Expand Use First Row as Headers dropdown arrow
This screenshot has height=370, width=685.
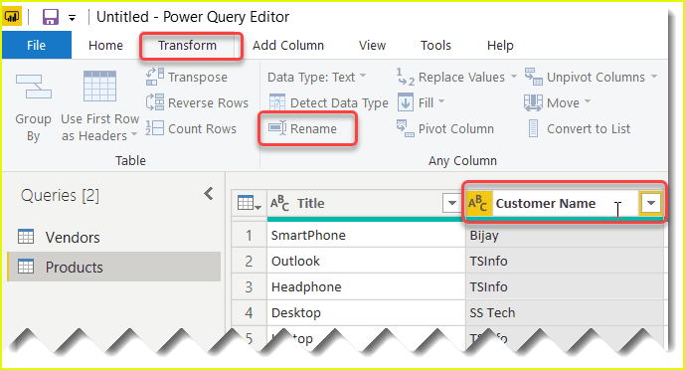tap(134, 134)
